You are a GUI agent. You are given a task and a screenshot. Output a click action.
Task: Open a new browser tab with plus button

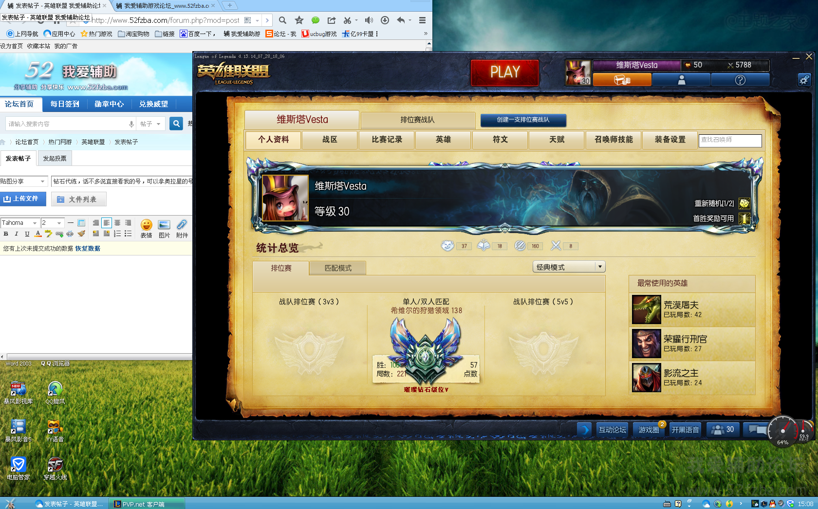click(x=230, y=5)
